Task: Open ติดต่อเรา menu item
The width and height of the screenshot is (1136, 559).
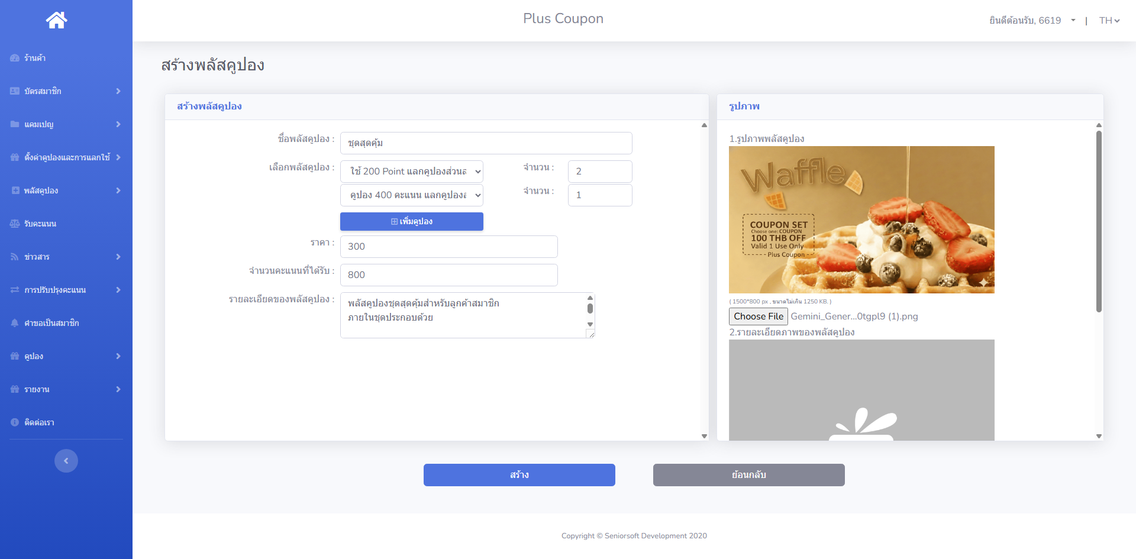Action: (x=66, y=422)
